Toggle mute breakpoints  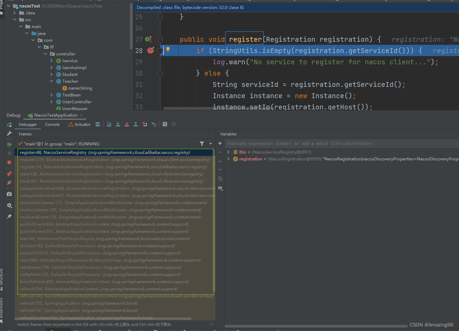9,183
